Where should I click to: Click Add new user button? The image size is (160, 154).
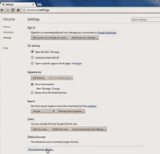pyautogui.click(x=40, y=129)
